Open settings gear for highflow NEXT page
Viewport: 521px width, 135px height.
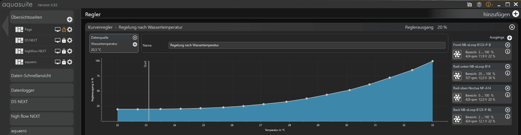[x=70, y=51]
